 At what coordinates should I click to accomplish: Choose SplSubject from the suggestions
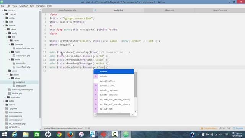[x=114, y=109]
